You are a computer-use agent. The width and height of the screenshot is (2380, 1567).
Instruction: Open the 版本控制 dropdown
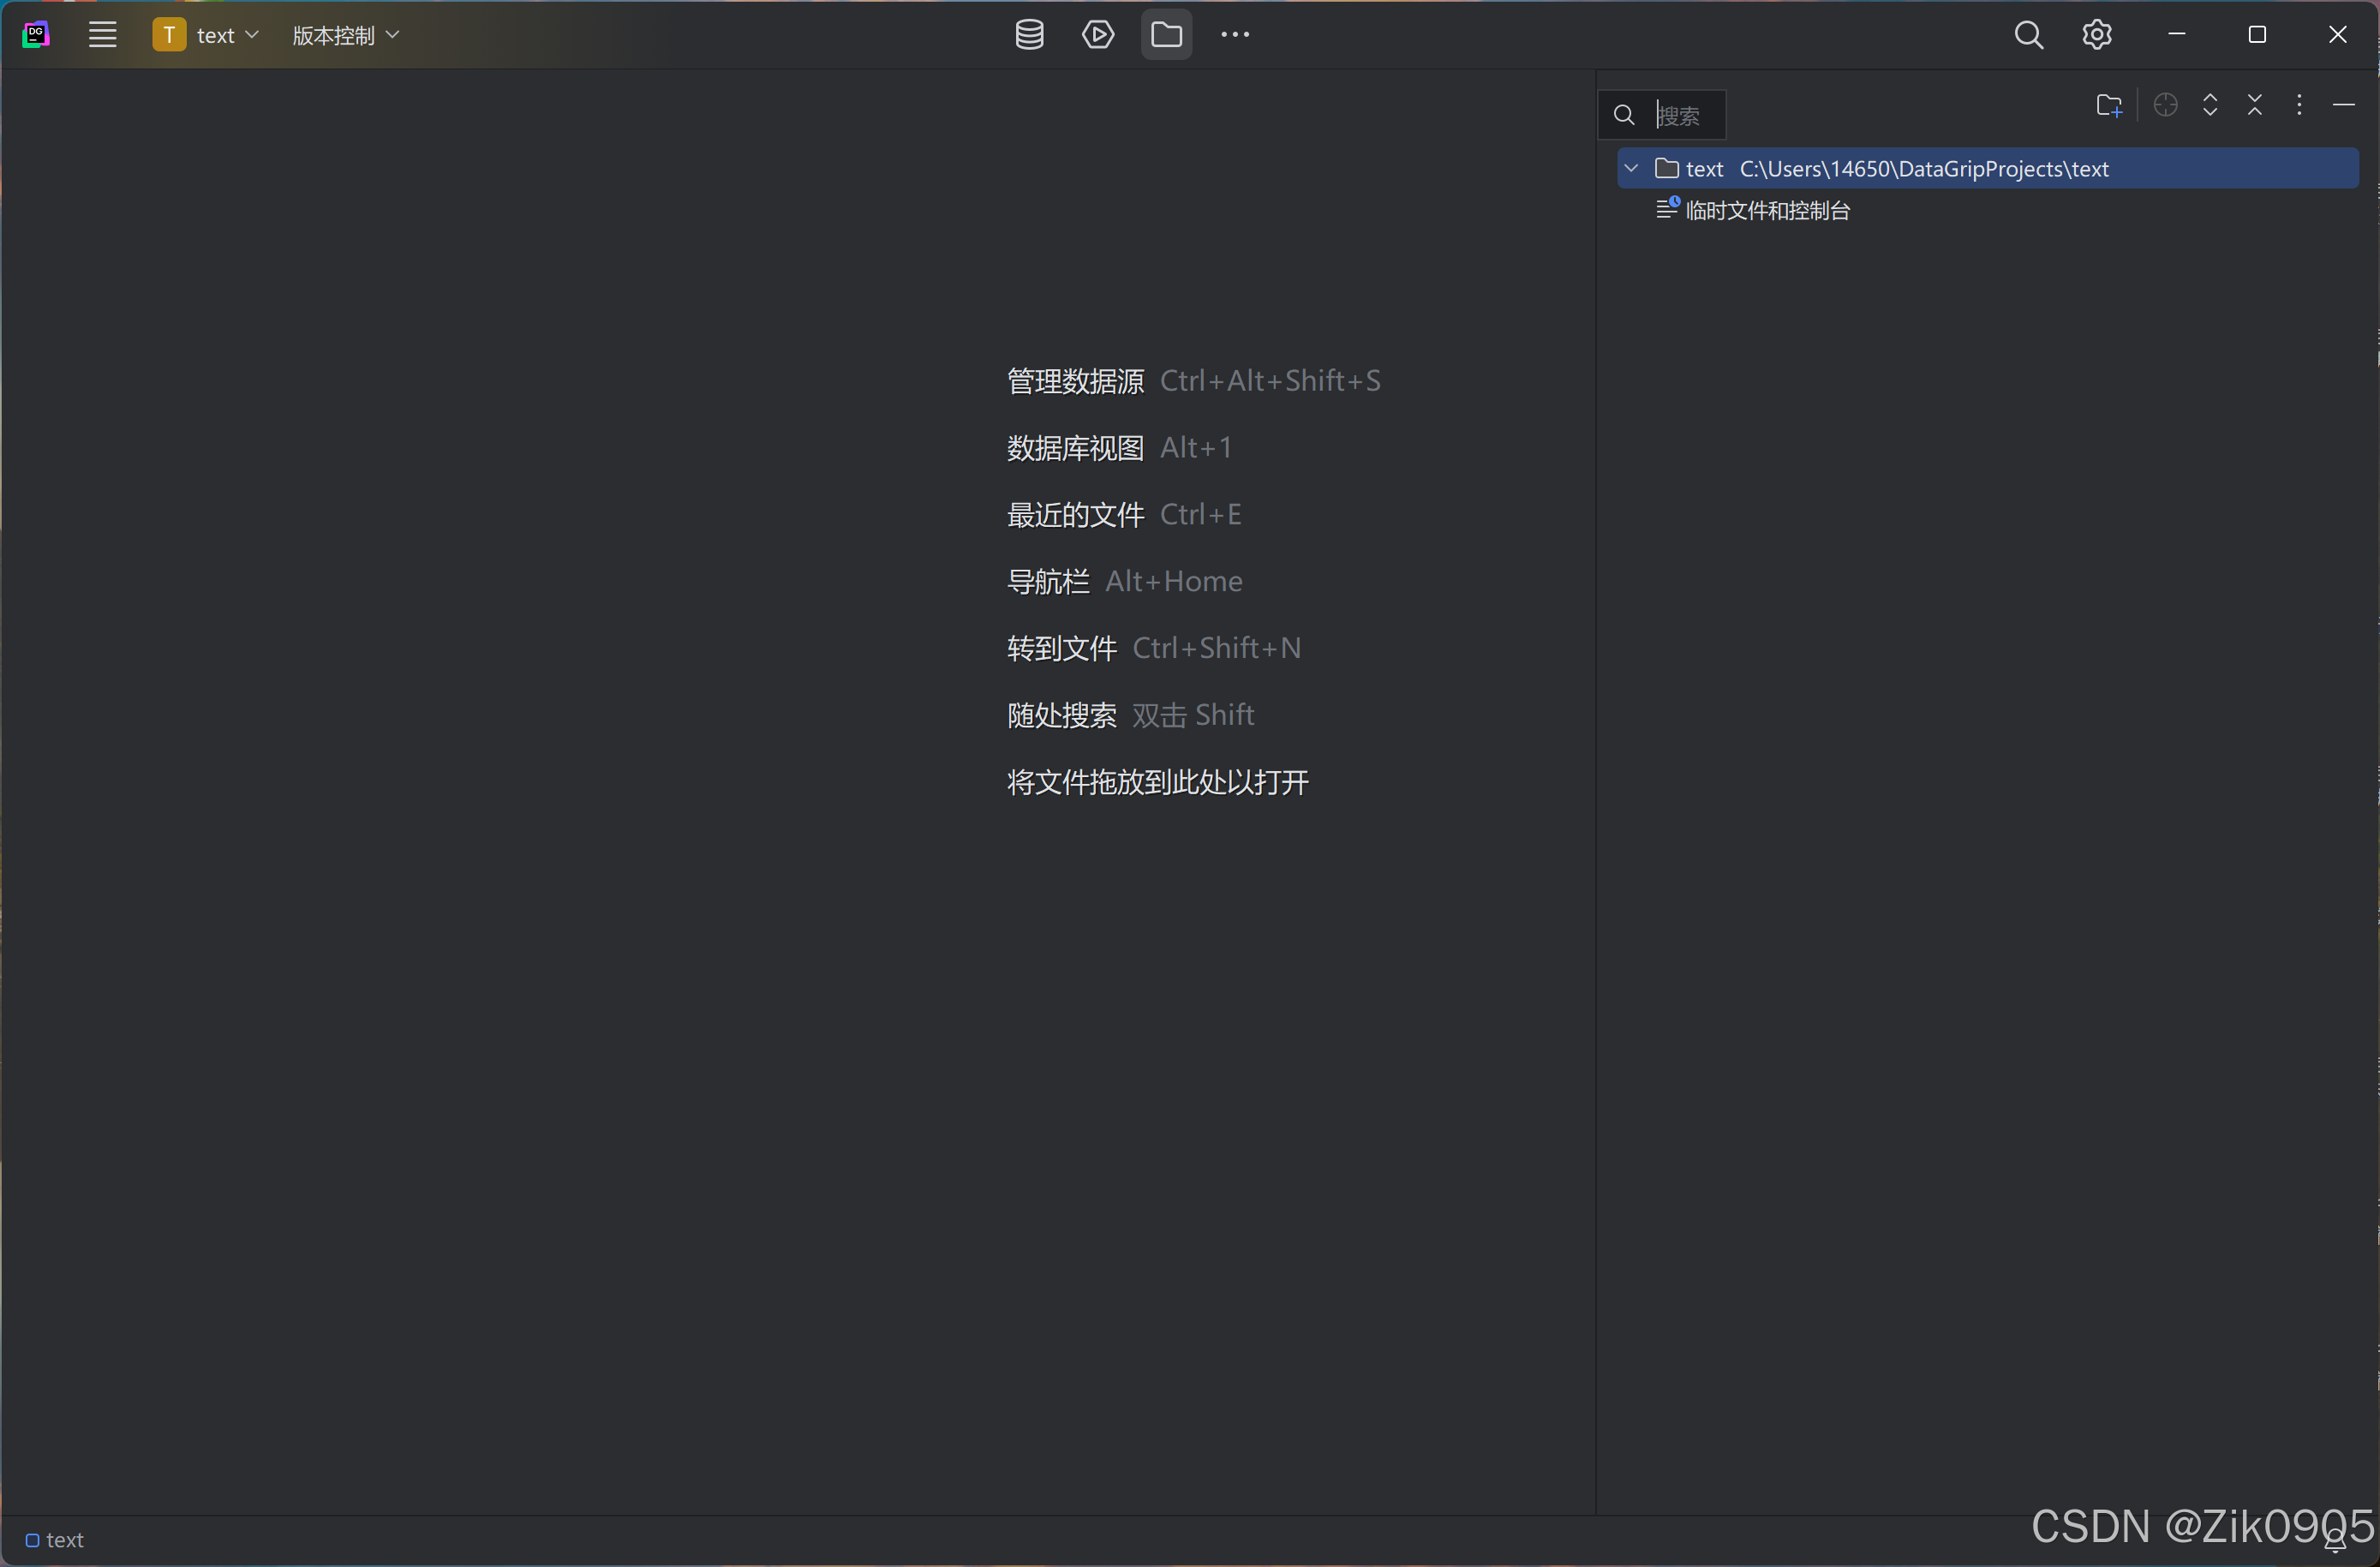click(345, 34)
